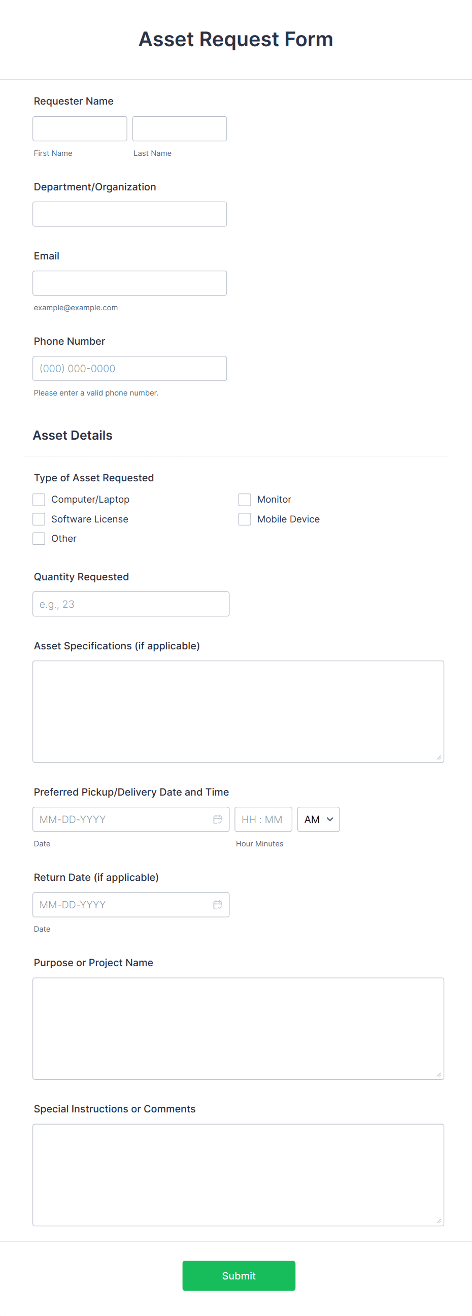Open the AM/PM dropdown
The width and height of the screenshot is (472, 1316).
(x=318, y=819)
